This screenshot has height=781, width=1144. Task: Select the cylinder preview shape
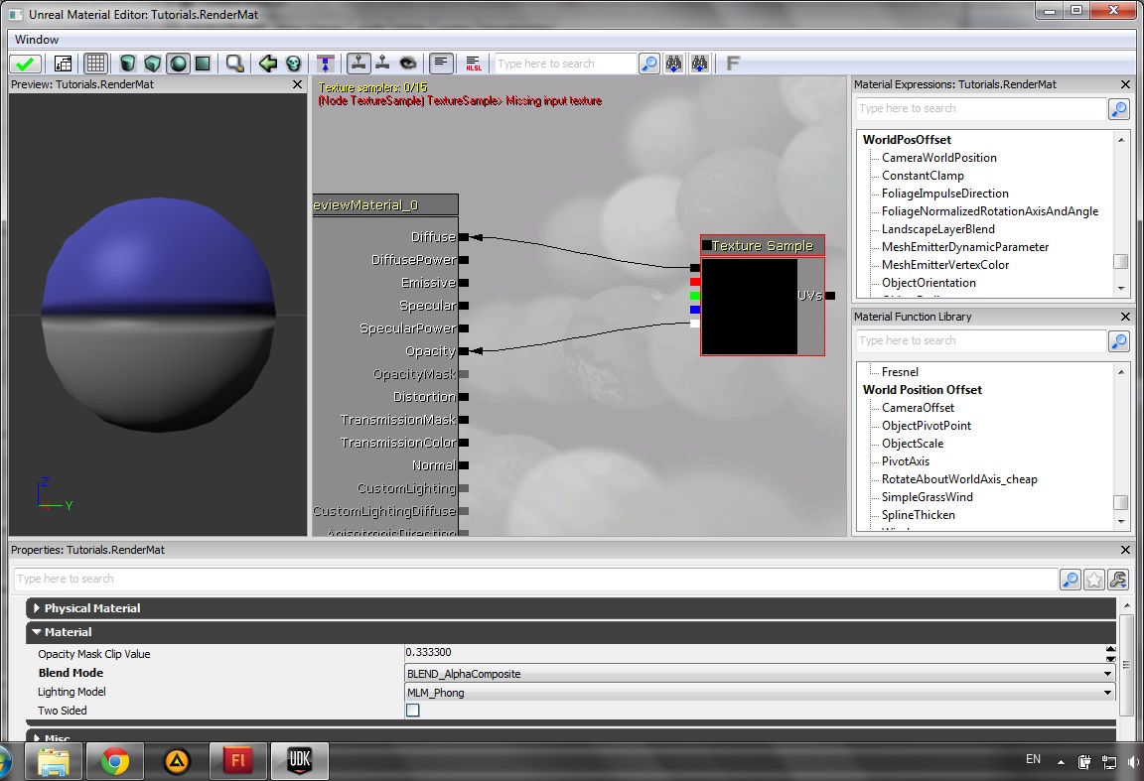click(128, 64)
